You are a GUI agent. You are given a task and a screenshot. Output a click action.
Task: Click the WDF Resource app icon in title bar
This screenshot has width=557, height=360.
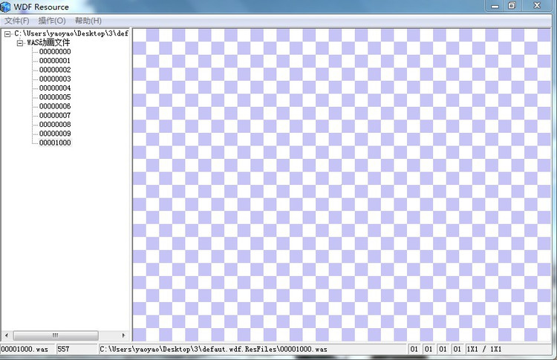pyautogui.click(x=6, y=7)
